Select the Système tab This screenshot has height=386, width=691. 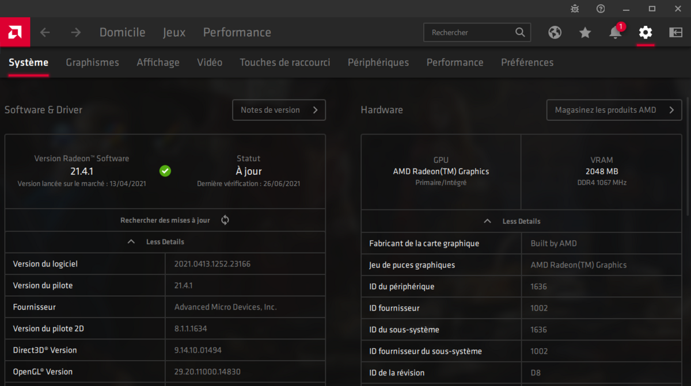(x=29, y=62)
